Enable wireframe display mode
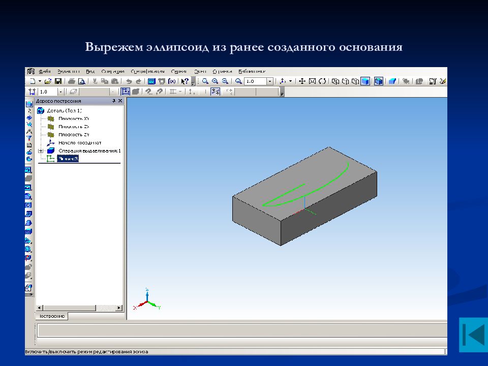This screenshot has width=488, height=366. click(335, 81)
